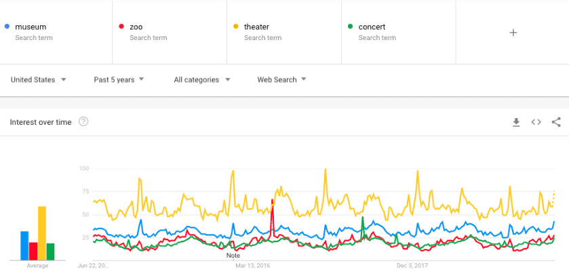This screenshot has height=270, width=569.
Task: Click the red zoo term dot
Action: point(121,26)
